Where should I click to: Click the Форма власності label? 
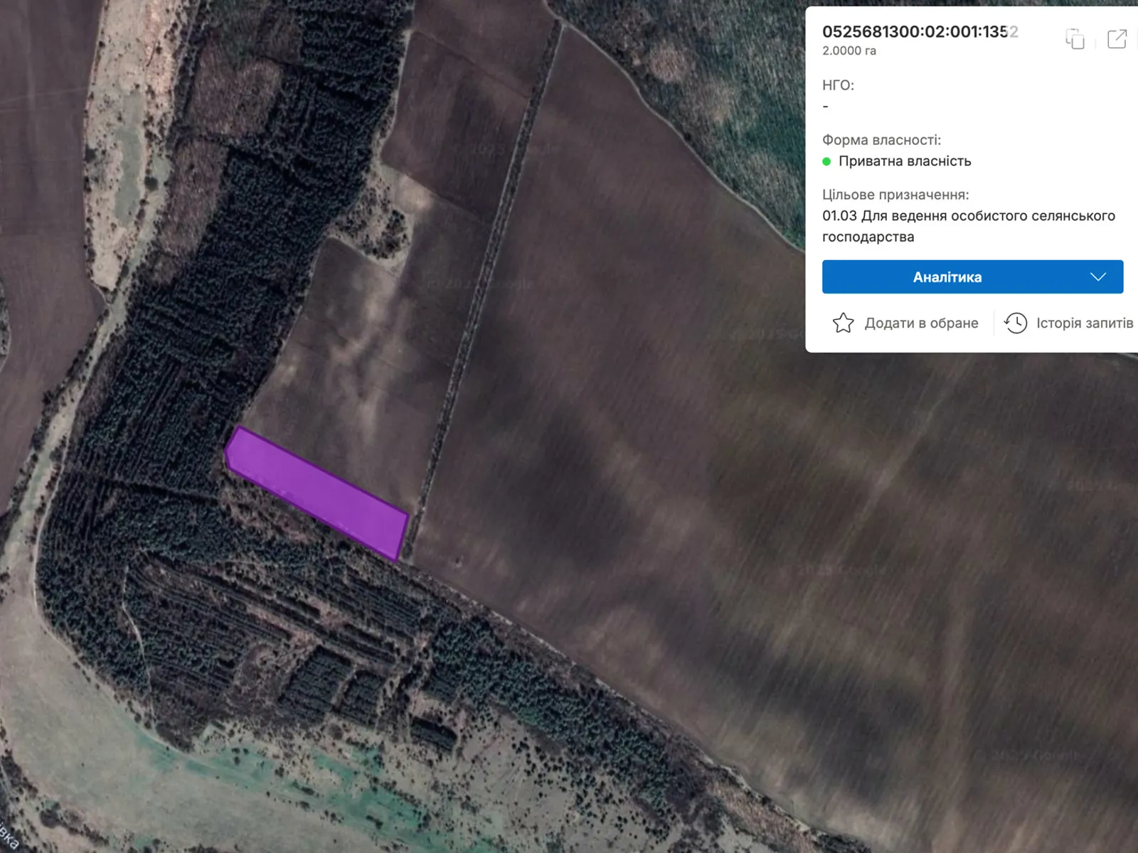[x=881, y=140]
